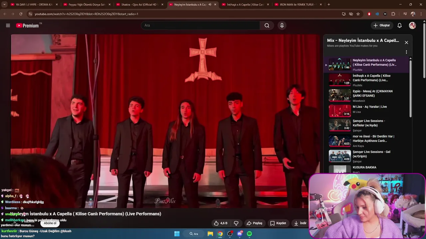Open Mix playlist three-dot options menu
Screen dimensions: 426x239
click(x=406, y=52)
